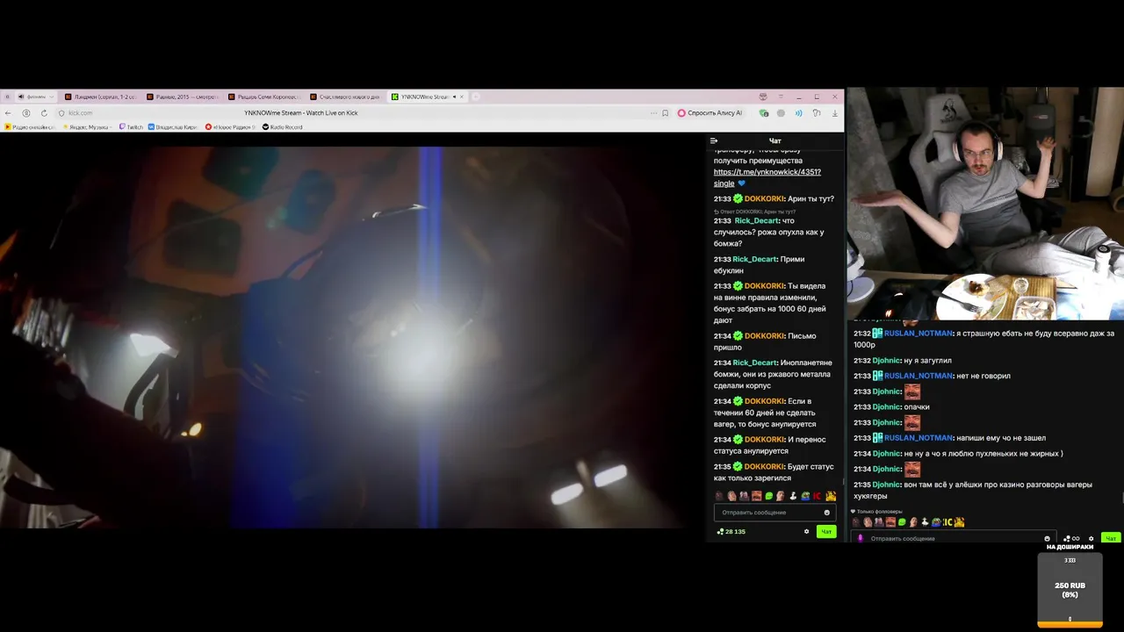
Task: Insert green chat bubble emote in left chat
Action: (x=769, y=496)
